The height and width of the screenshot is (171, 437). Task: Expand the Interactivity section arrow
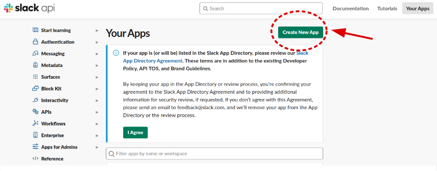coord(97,100)
